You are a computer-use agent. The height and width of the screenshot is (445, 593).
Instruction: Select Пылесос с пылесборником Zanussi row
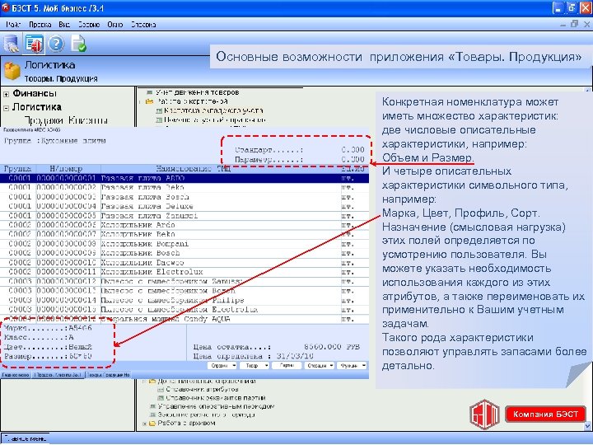click(x=184, y=282)
